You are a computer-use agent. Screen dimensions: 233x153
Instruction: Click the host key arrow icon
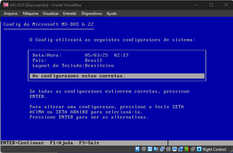click(199, 149)
